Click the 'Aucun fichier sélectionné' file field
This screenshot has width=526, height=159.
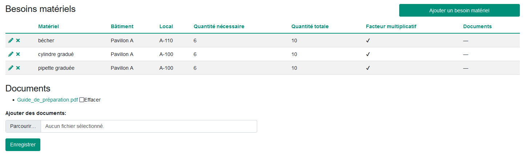(x=149, y=126)
